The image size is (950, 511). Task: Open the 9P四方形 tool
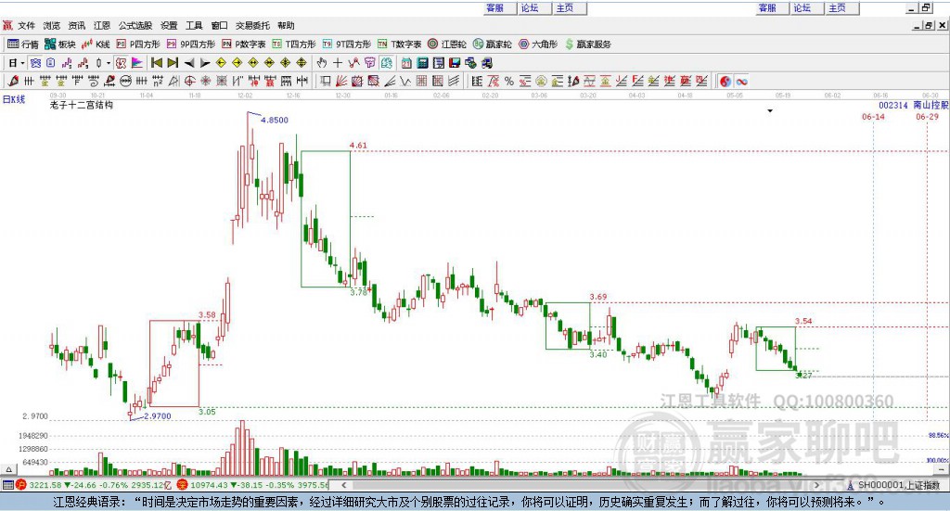point(191,45)
